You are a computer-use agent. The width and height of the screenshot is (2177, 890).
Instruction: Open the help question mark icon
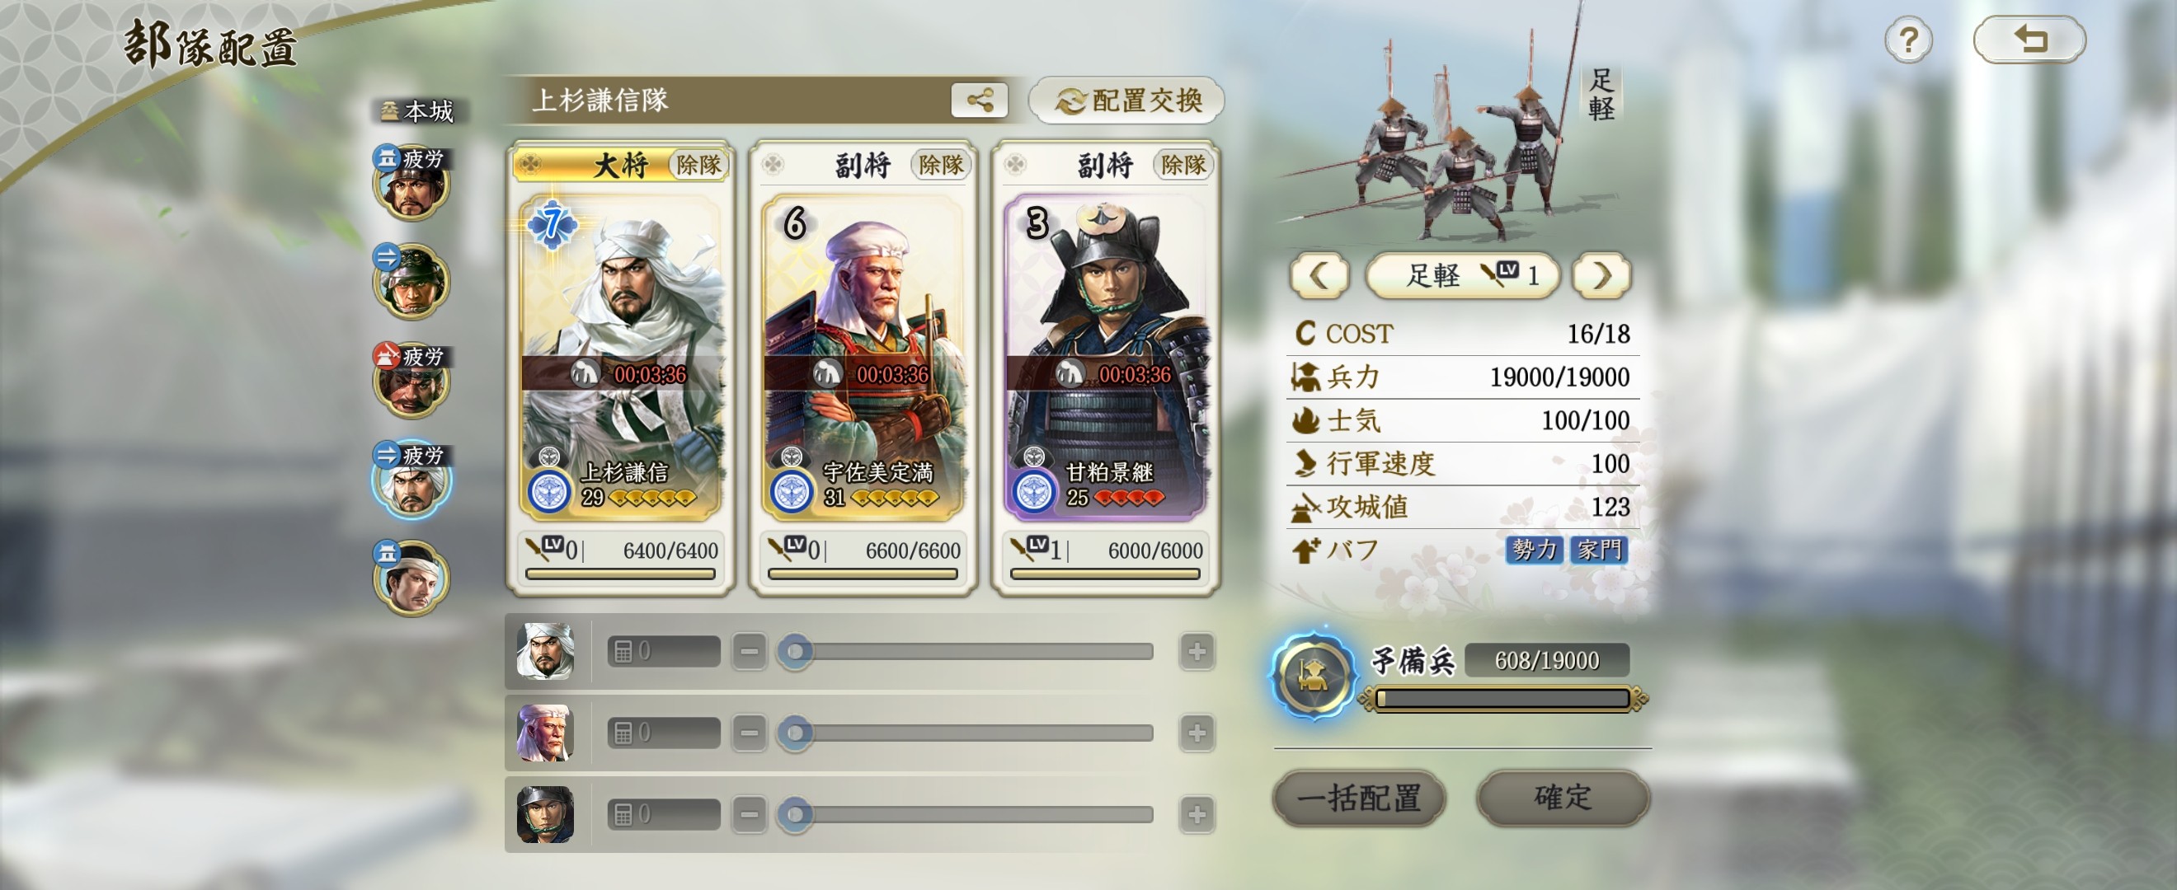[1908, 40]
